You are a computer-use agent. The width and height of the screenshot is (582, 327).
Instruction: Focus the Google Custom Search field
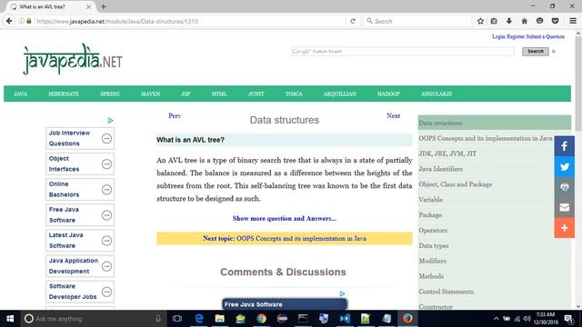click(x=402, y=51)
